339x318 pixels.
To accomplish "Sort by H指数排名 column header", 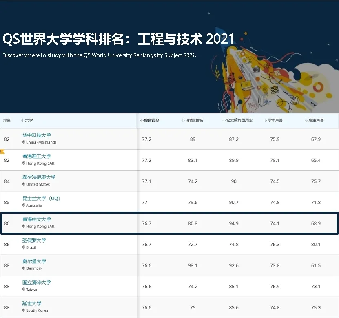I will tap(192, 121).
